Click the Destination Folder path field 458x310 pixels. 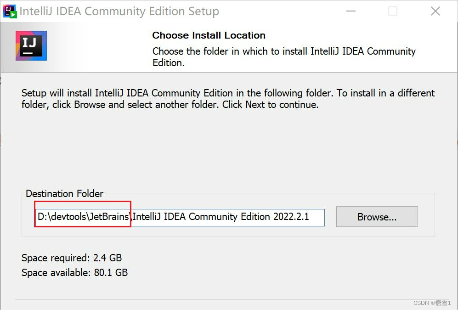click(180, 217)
